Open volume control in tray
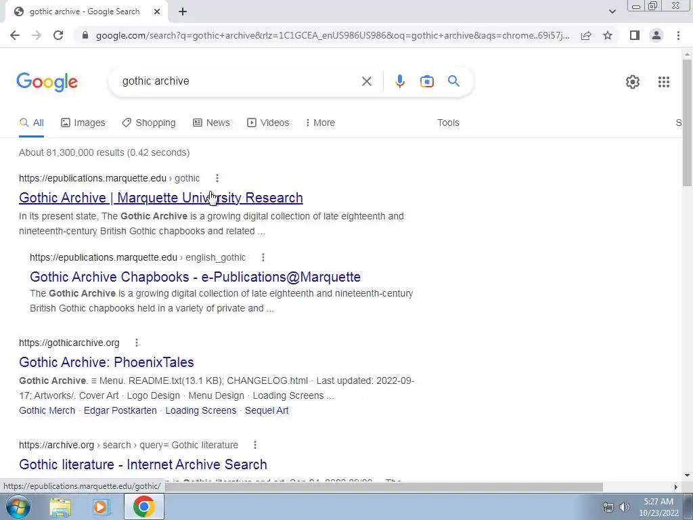 pyautogui.click(x=625, y=507)
